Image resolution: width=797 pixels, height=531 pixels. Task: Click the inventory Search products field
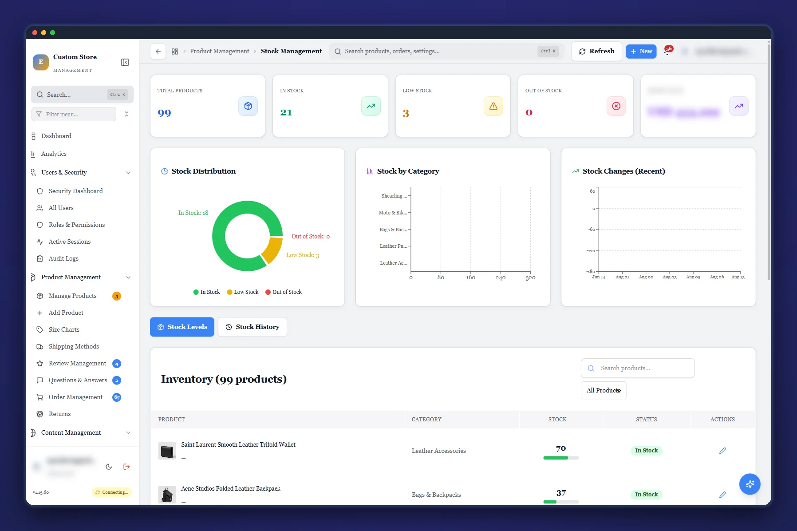point(638,369)
